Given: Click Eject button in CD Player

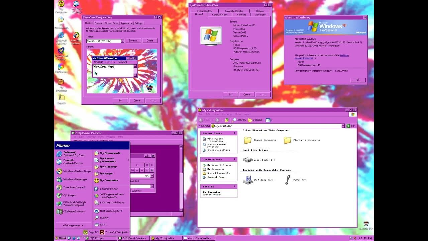Looking at the screenshot, I should pos(152,170).
